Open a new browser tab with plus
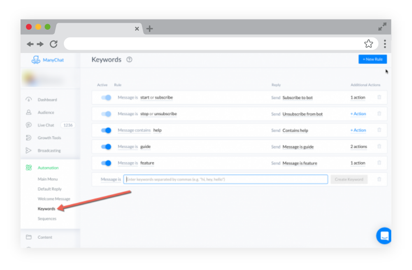Image resolution: width=412 pixels, height=270 pixels. click(x=149, y=29)
